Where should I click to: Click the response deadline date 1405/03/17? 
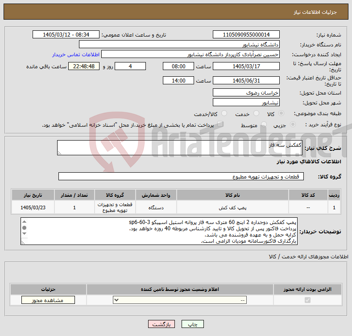point(246,66)
